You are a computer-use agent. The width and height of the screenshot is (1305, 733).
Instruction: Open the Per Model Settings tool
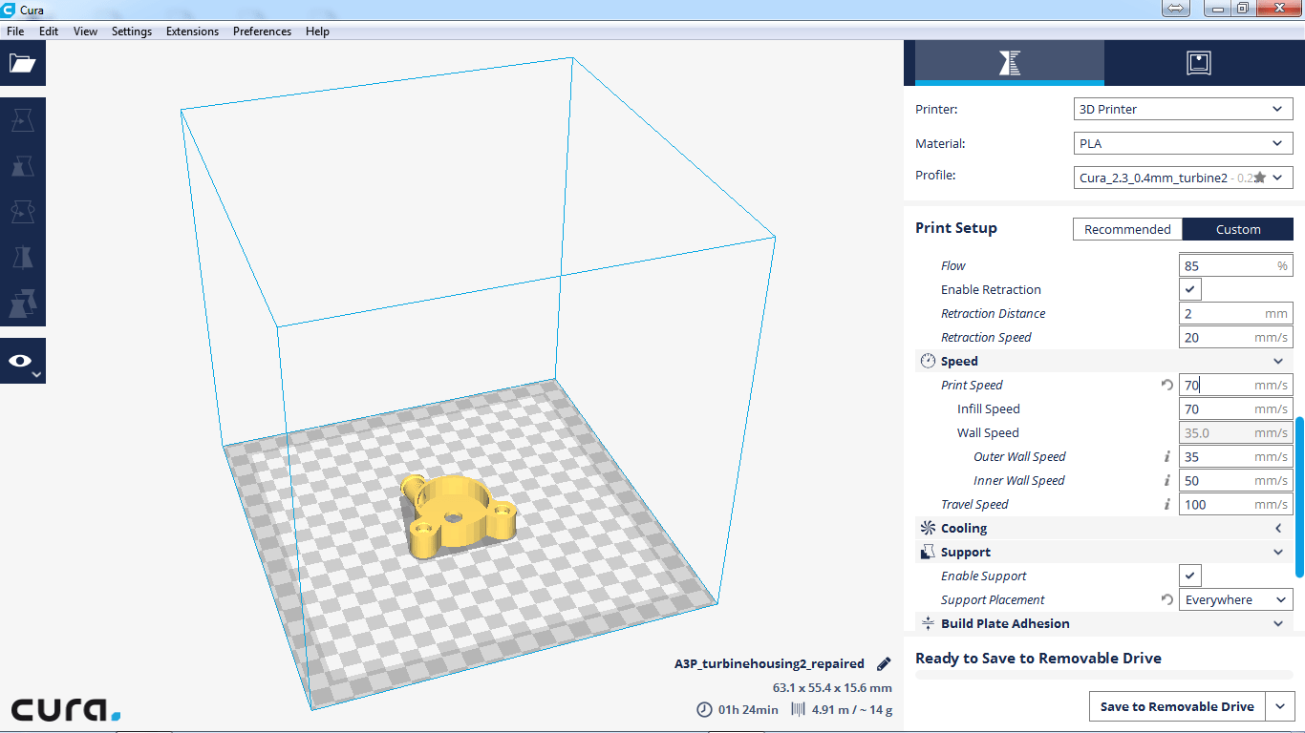[22, 303]
